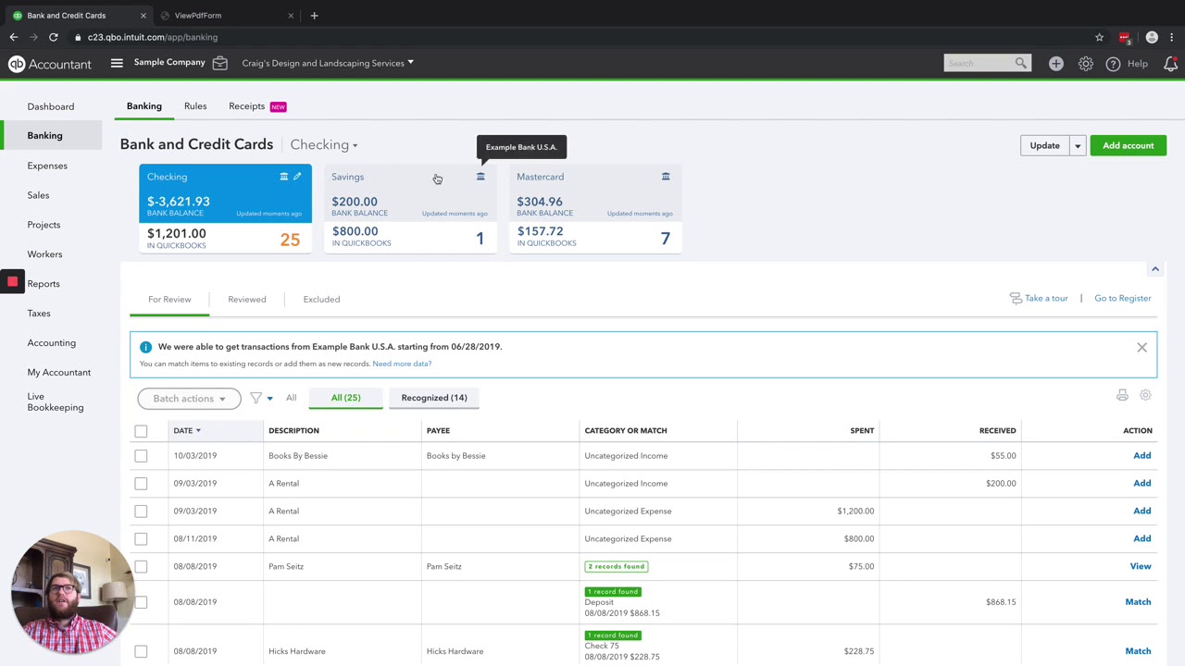Open the Go to Register link
Screen dimensions: 1185x666
coord(1123,298)
